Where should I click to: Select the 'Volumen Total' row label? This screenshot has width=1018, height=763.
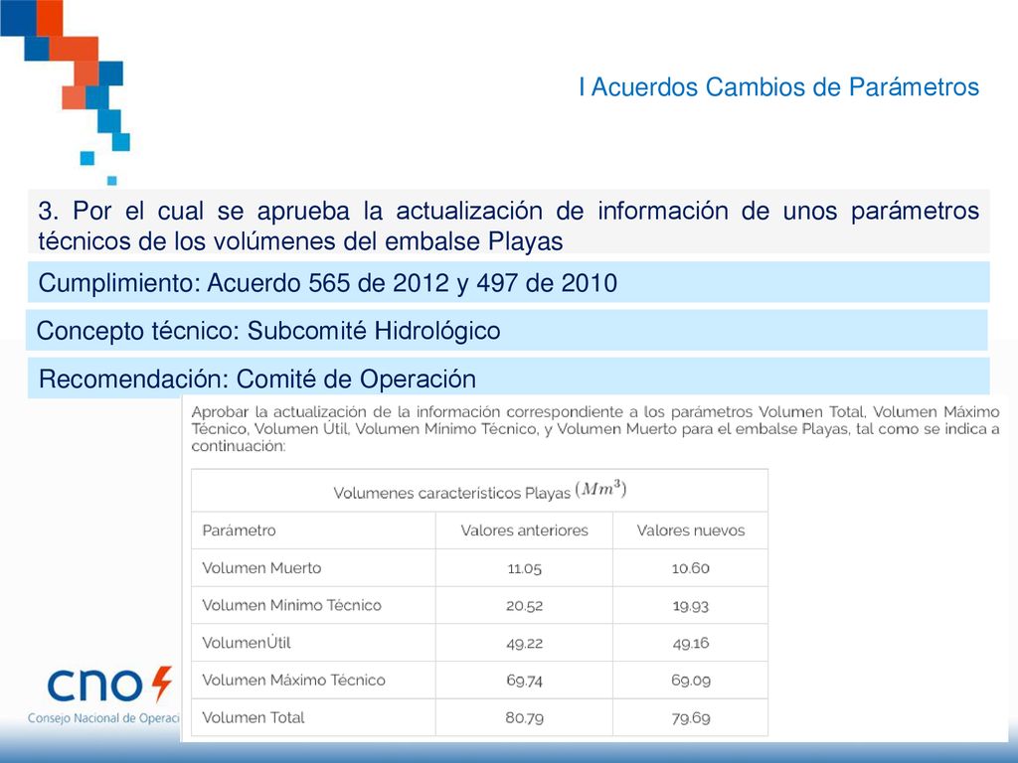click(x=254, y=717)
